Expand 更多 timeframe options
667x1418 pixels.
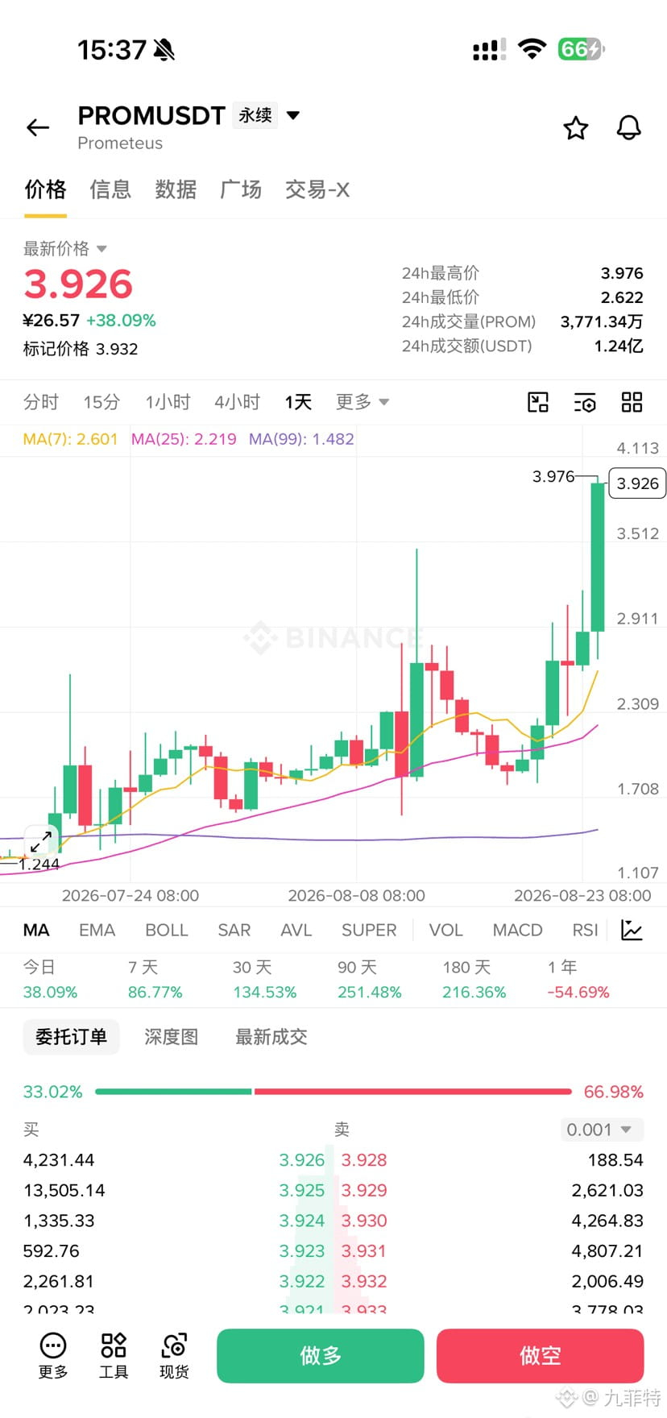coord(362,402)
